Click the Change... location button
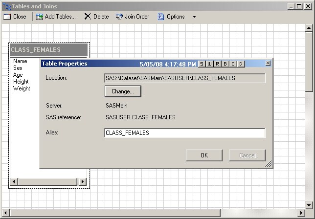 pos(122,91)
